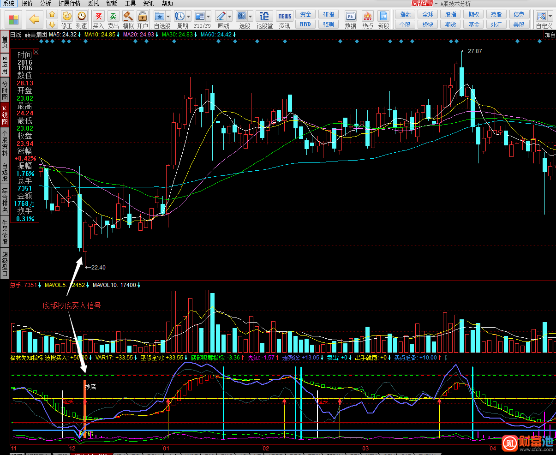Close the quote data info panel
Viewport: 556px width, 455px height.
[x=36, y=52]
